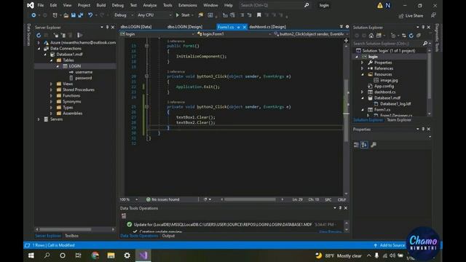The image size is (466, 262).
Task: Open the Output tab
Action: (168, 236)
